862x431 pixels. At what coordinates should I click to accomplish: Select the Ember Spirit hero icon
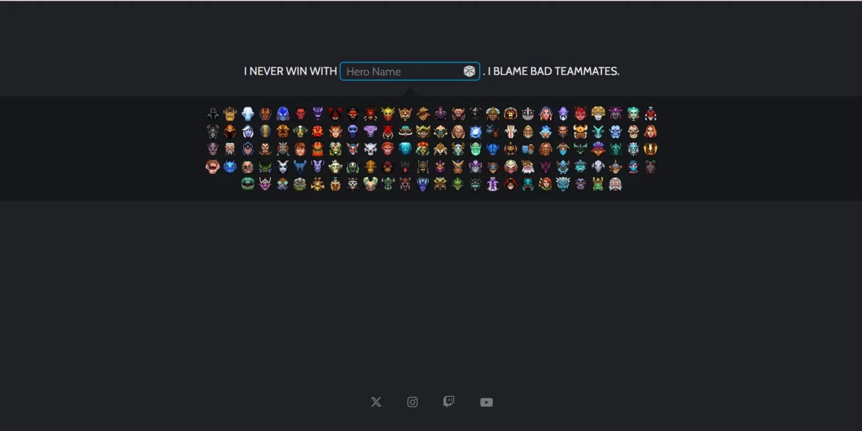click(318, 131)
